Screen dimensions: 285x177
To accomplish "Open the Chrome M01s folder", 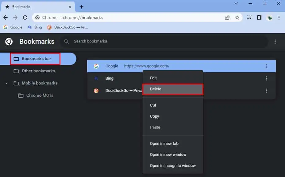I will (x=36, y=96).
